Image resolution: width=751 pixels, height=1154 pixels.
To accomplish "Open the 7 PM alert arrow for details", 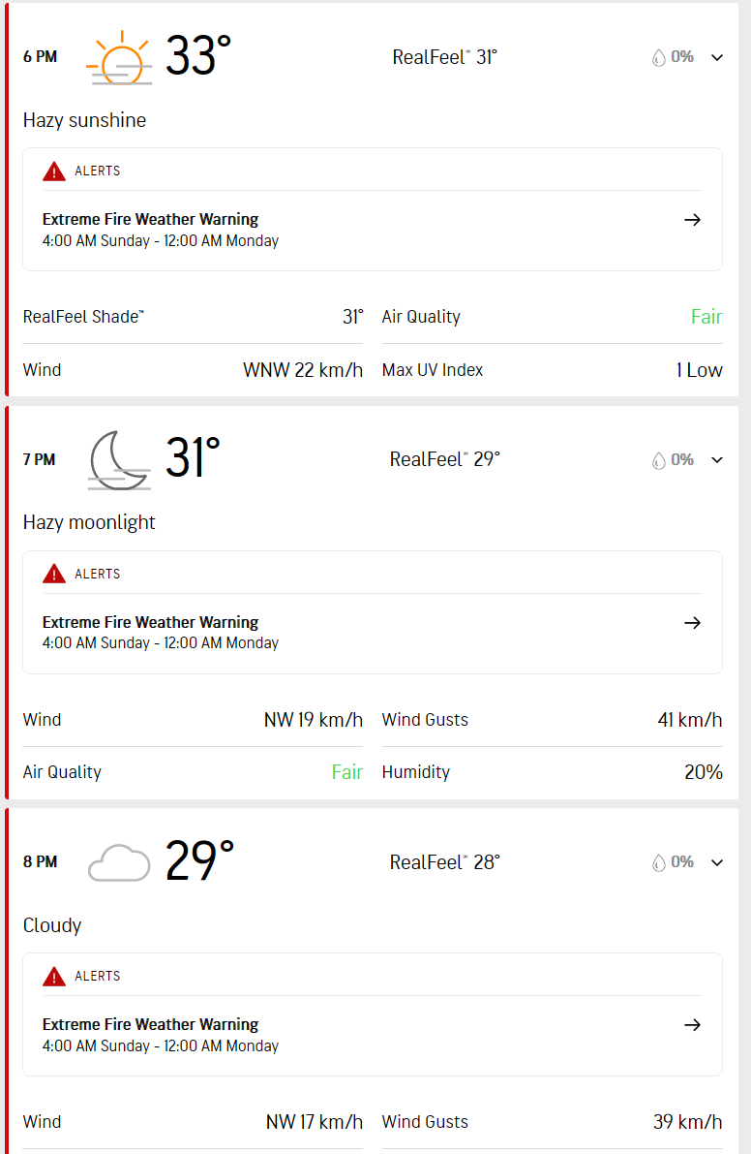I will (692, 623).
